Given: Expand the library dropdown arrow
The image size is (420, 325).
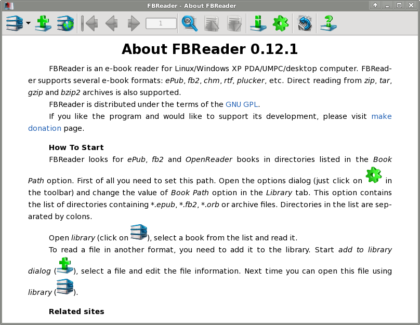Looking at the screenshot, I should coord(28,23).
